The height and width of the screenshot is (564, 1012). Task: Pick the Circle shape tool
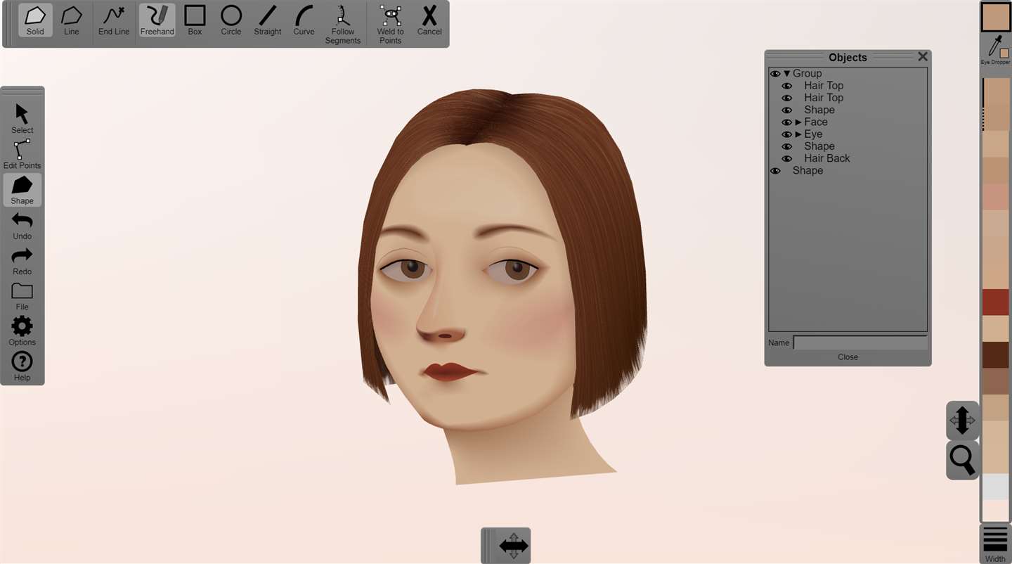coord(231,20)
